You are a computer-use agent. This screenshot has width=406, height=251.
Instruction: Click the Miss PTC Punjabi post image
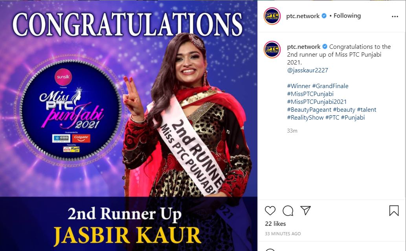[x=129, y=125]
